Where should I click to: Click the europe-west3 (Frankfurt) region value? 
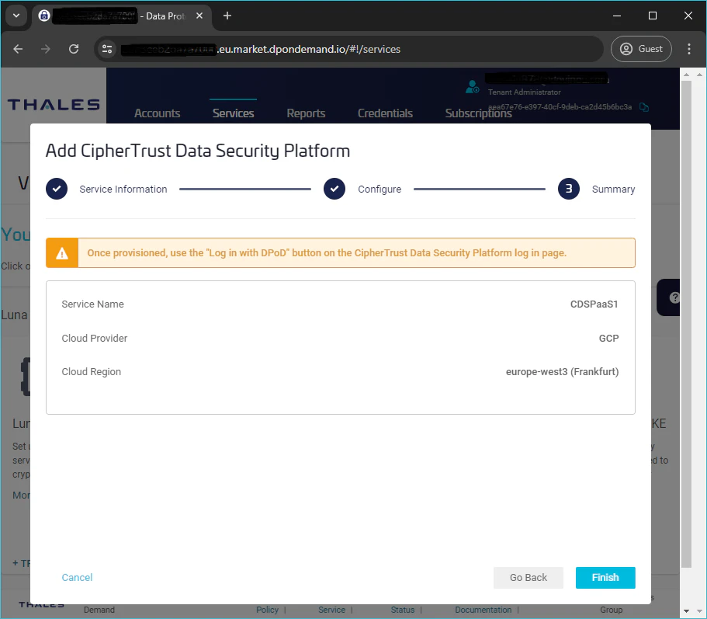[563, 372]
